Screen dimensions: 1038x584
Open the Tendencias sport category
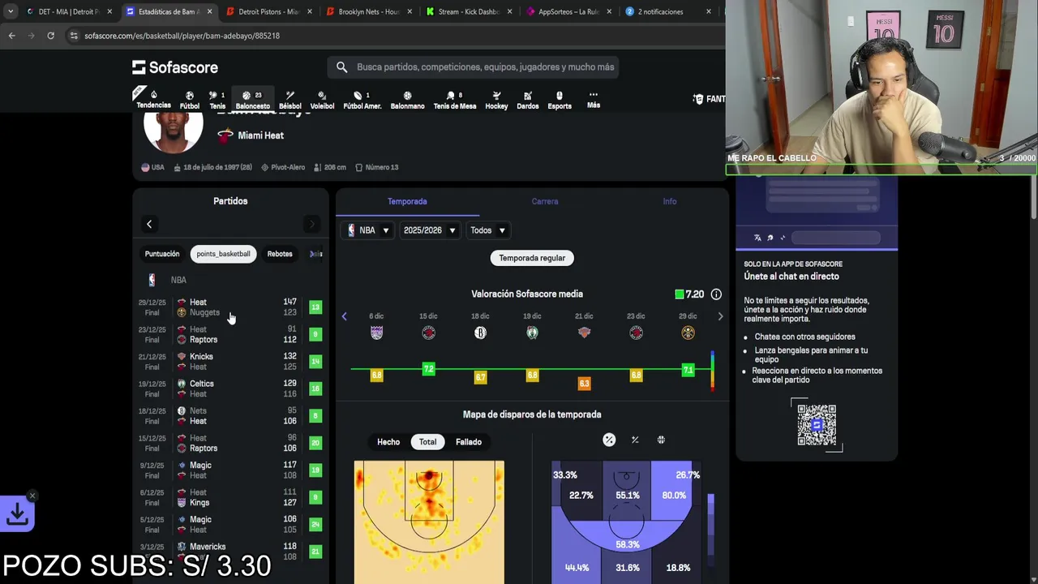(153, 100)
